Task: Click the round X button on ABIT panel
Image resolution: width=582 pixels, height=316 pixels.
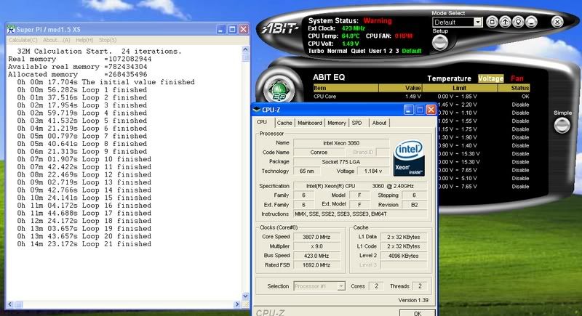Action: click(x=557, y=22)
